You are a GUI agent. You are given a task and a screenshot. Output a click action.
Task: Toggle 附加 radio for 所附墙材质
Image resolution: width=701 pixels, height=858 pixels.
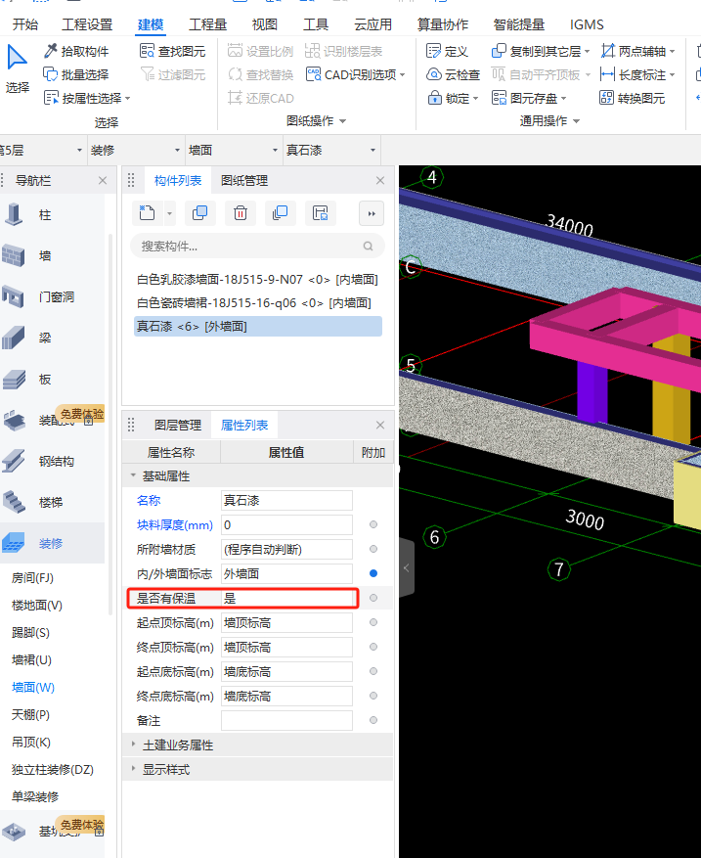[373, 549]
